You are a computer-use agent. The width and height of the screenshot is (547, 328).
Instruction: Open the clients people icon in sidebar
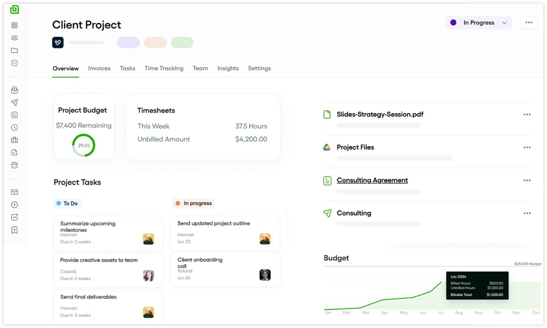point(15,38)
